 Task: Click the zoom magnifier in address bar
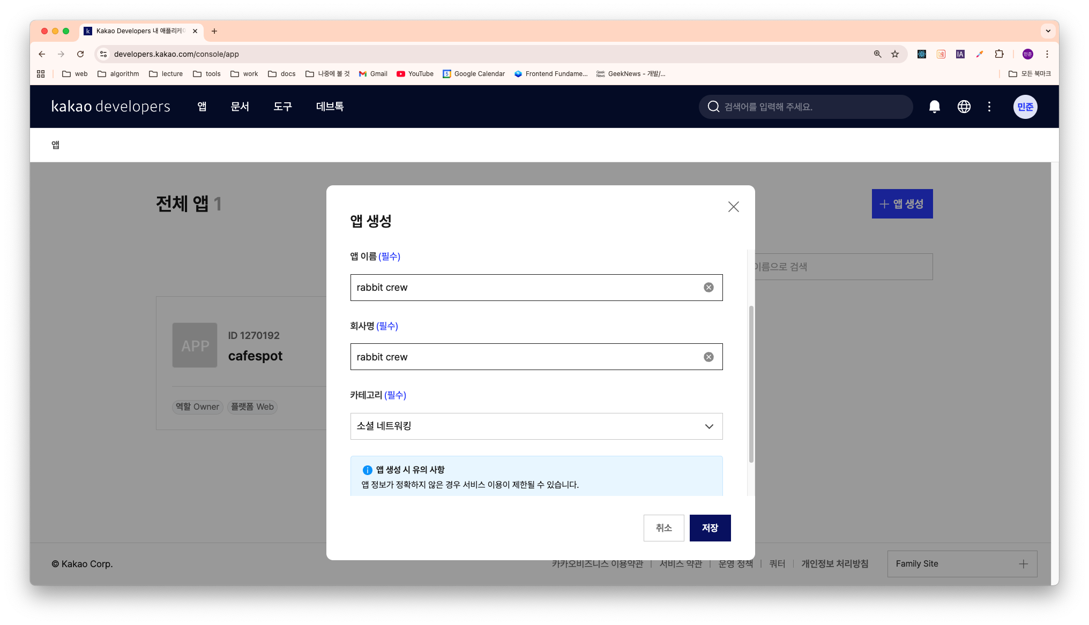[877, 54]
